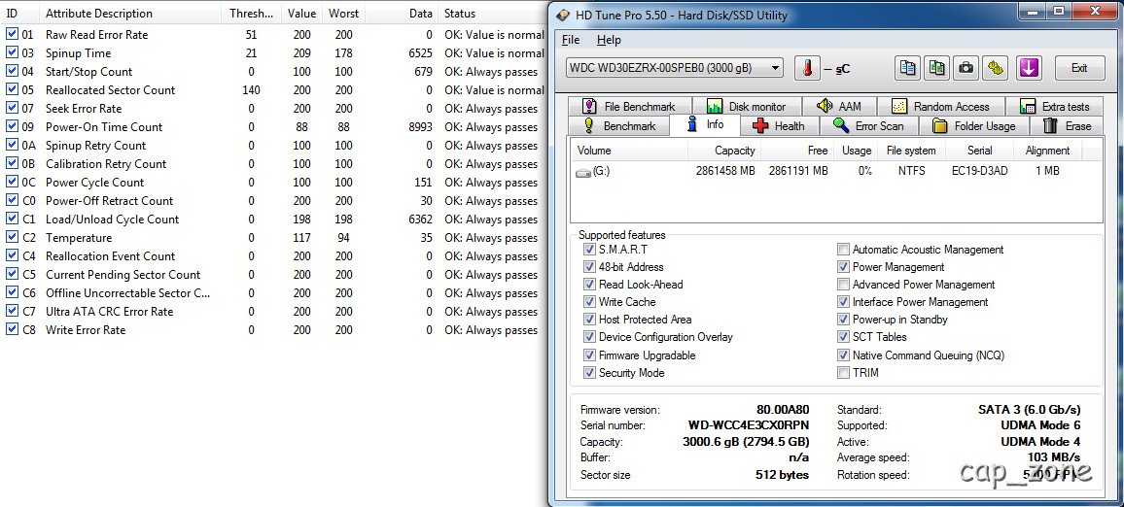This screenshot has height=507, width=1124.
Task: Open the File menu
Action: (571, 40)
